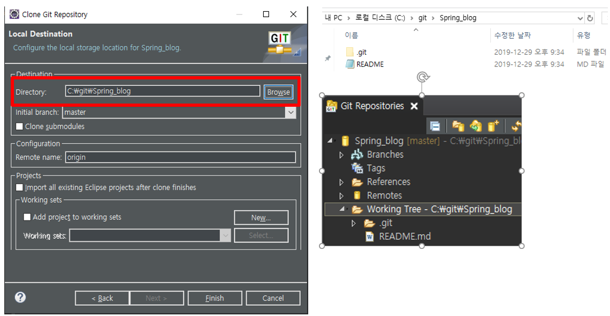The image size is (610, 316).
Task: Click the Spring_blog repository cylinder icon
Action: coord(345,141)
